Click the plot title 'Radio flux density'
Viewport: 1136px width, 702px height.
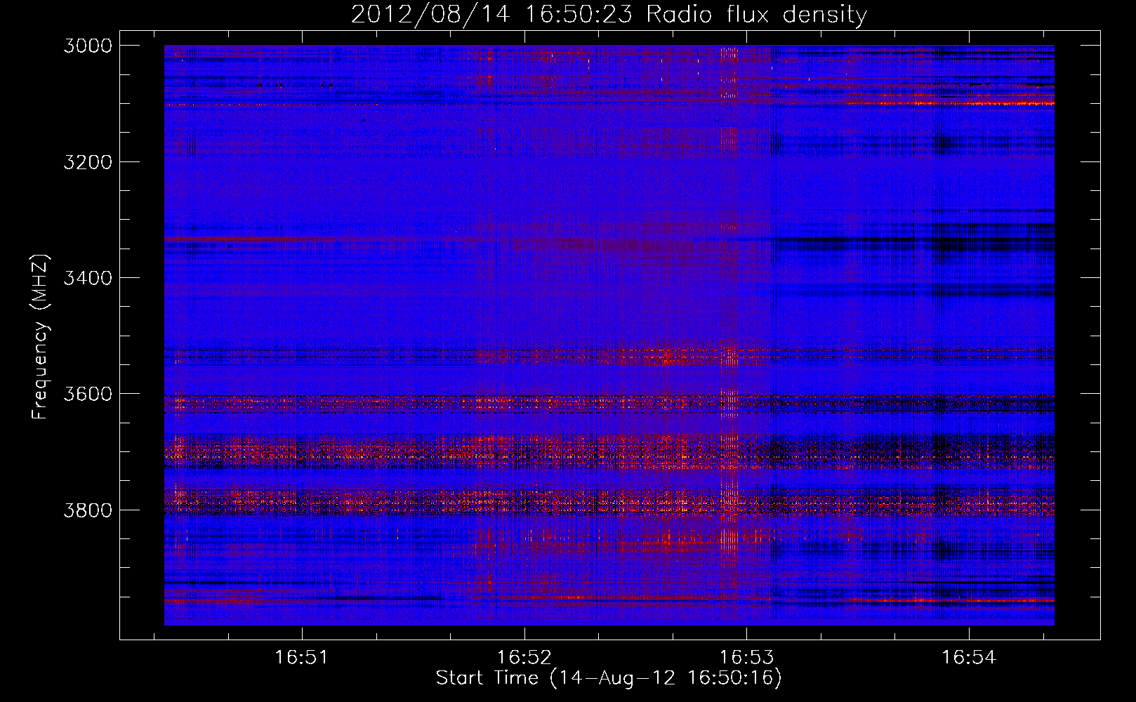756,15
